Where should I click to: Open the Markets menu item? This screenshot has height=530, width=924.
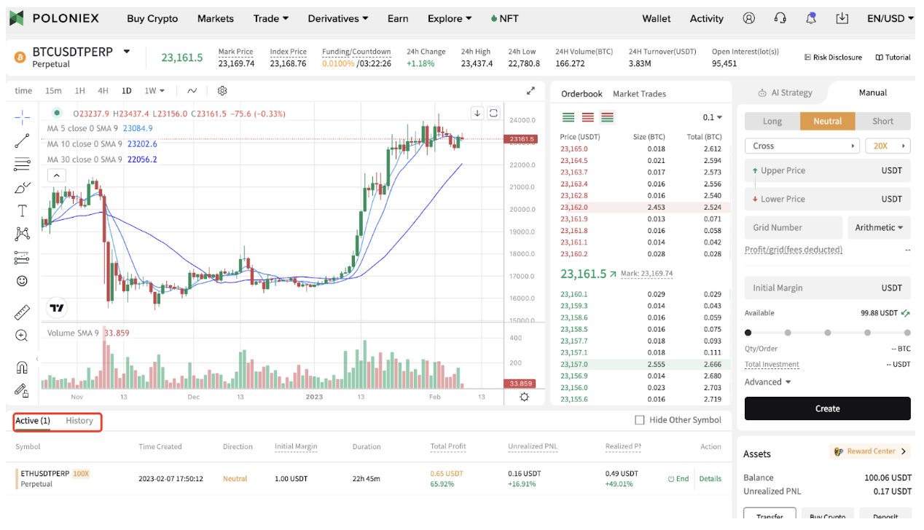(x=216, y=18)
